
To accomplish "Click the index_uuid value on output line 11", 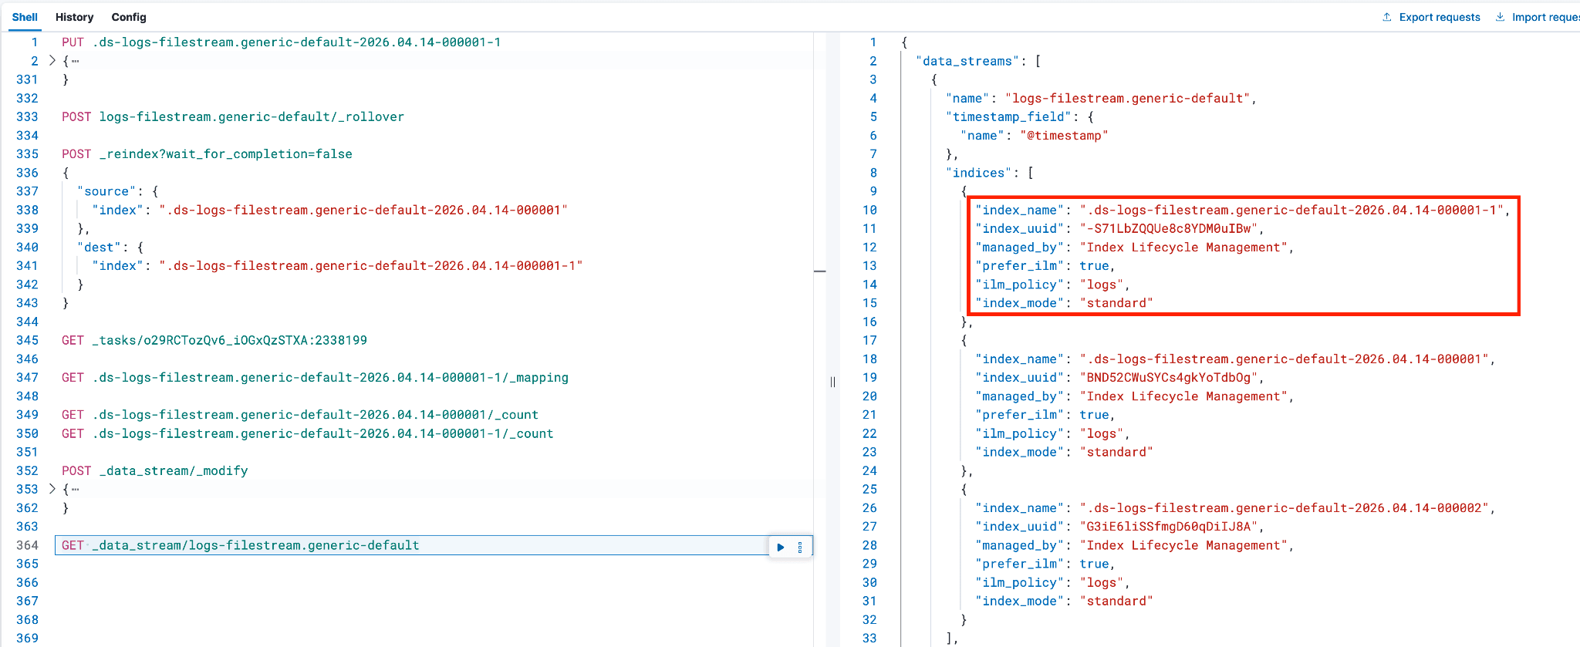I will tap(1169, 228).
